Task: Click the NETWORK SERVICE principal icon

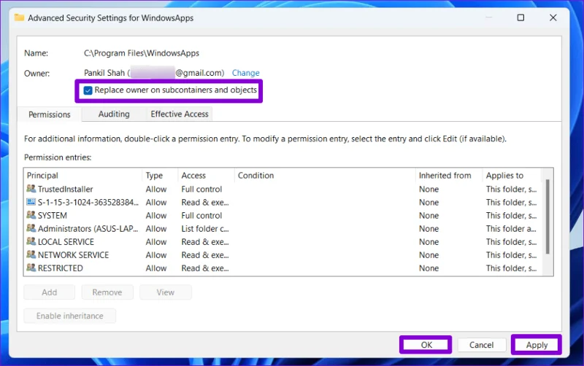Action: [31, 254]
